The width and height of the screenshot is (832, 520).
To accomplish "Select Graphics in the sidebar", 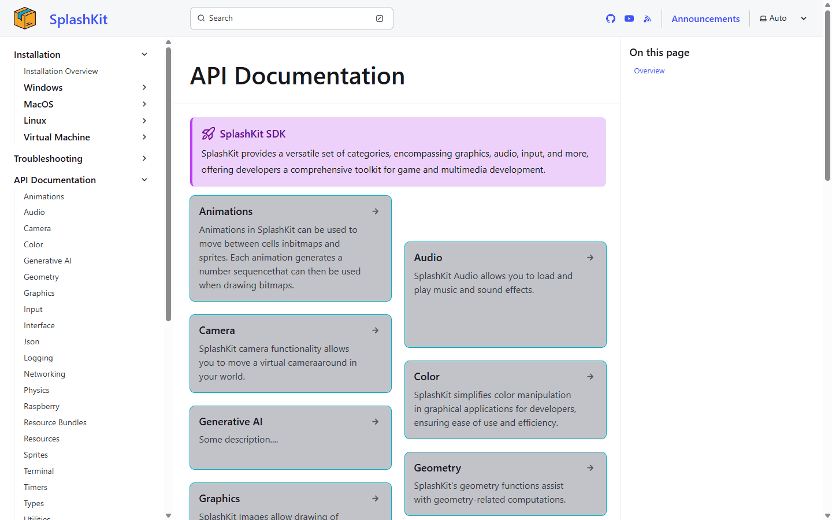I will [x=39, y=293].
